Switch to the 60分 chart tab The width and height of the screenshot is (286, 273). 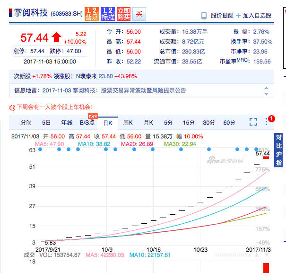pos(229,122)
